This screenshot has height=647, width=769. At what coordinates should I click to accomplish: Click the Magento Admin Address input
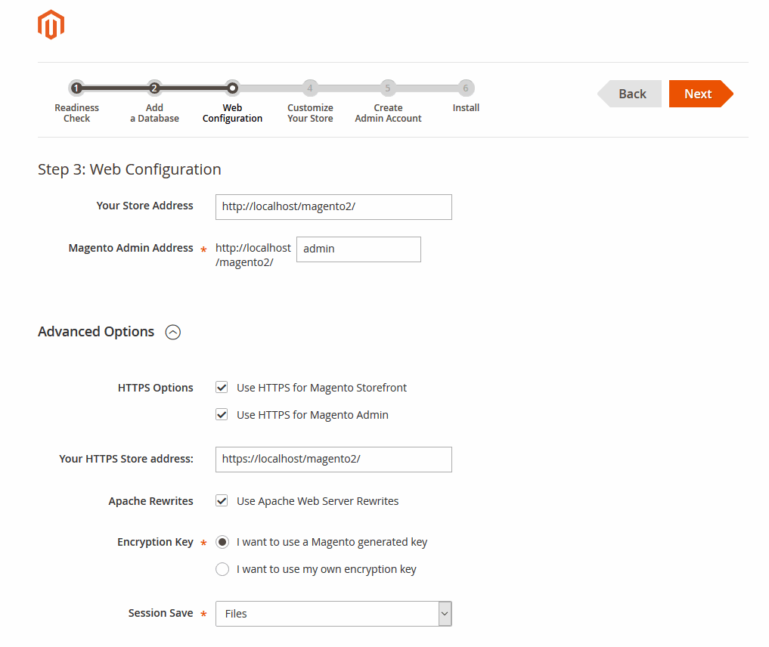point(358,249)
